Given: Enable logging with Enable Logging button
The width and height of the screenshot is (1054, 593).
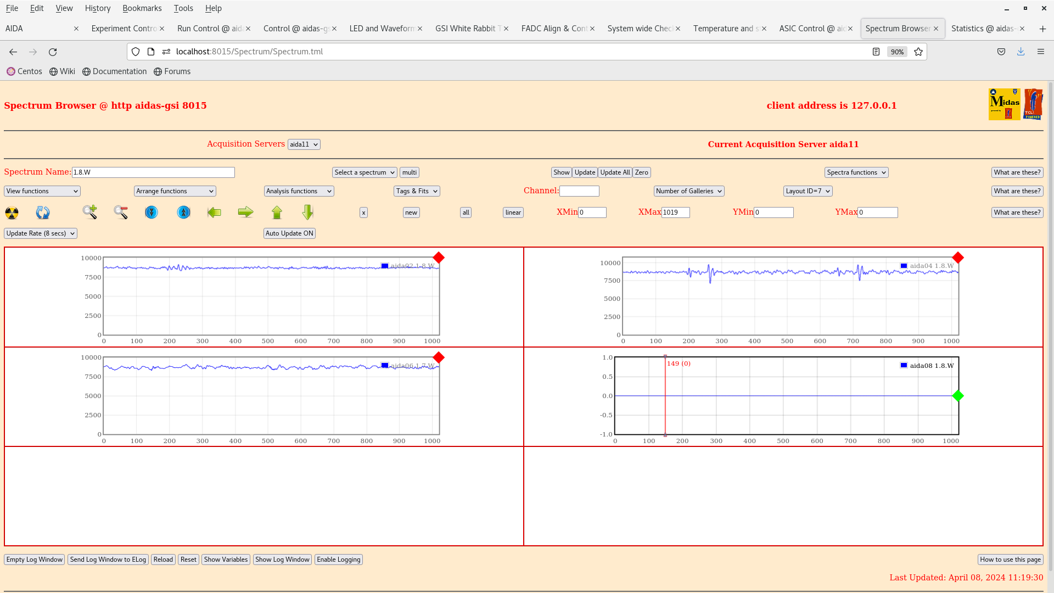Looking at the screenshot, I should click(338, 559).
